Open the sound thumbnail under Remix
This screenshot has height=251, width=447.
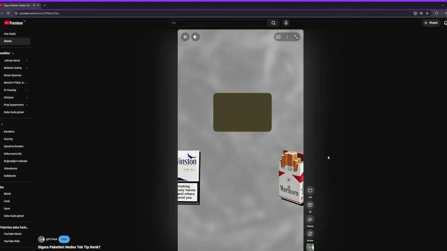coord(310,248)
